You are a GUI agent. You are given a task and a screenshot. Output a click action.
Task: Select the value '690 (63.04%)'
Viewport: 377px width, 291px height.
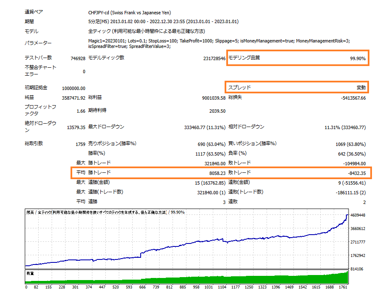pos(212,144)
